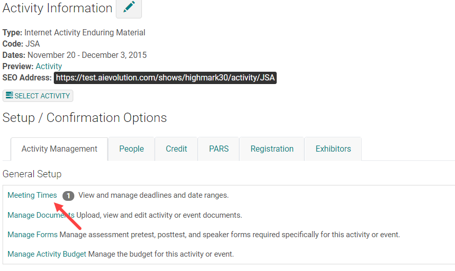The width and height of the screenshot is (455, 271).
Task: Click the badge showing 1 beside Meeting Times
Action: point(68,196)
